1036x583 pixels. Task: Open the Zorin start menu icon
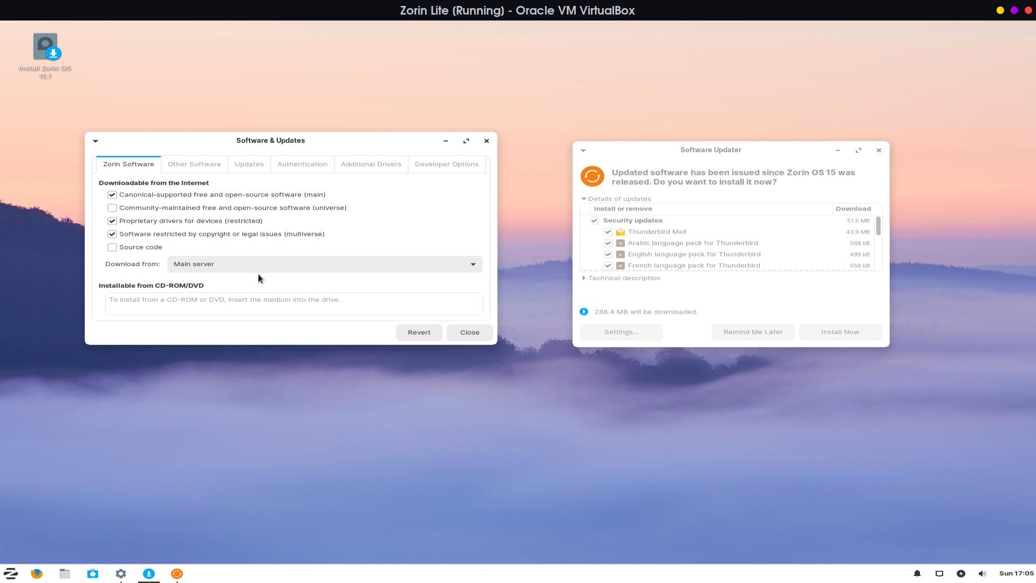click(x=11, y=573)
